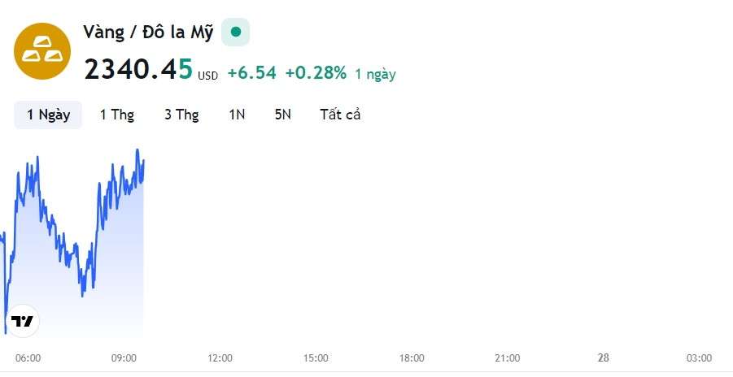Click the gold bars symbol logo
This screenshot has width=733, height=377.
(x=42, y=51)
